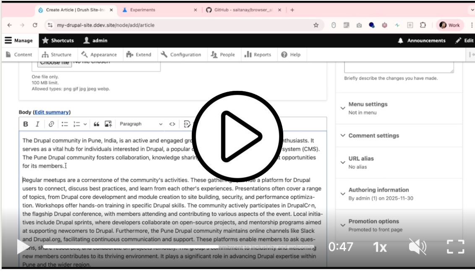Open the Appearance admin menu
Viewport: 475px width, 273px height.
[x=99, y=55]
